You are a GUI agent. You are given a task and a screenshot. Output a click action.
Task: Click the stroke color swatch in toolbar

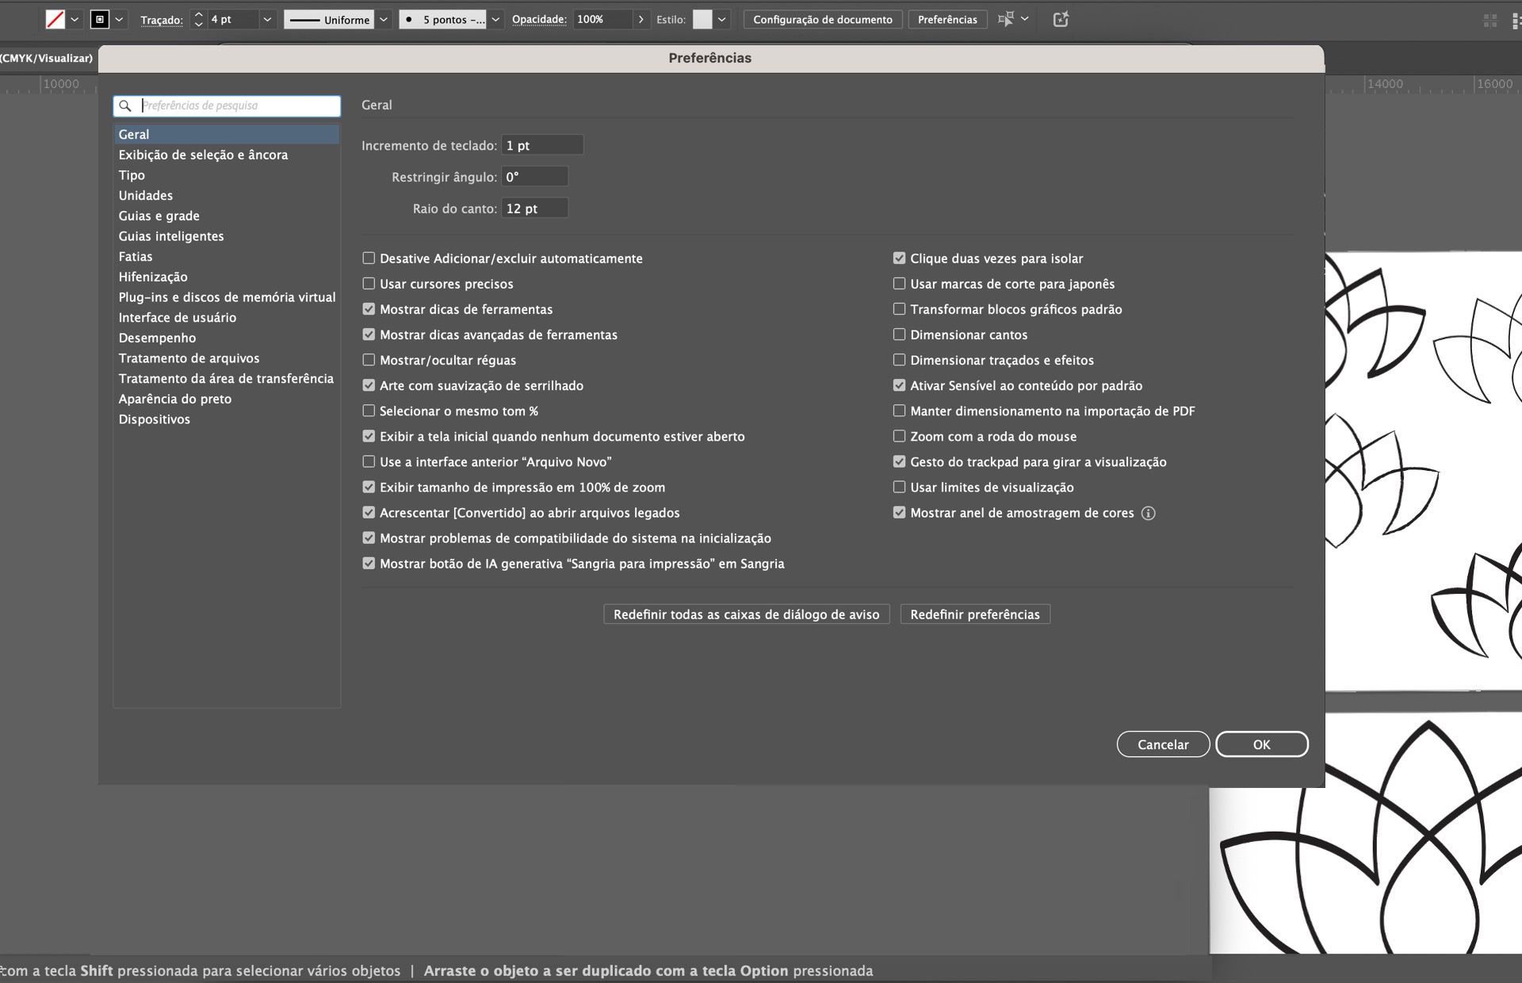[100, 19]
